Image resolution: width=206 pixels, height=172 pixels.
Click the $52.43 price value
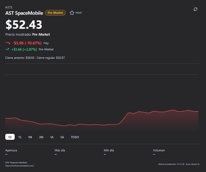24,24
